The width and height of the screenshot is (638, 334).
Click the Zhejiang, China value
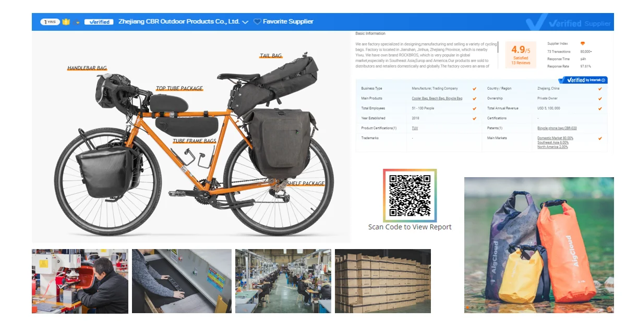click(548, 89)
